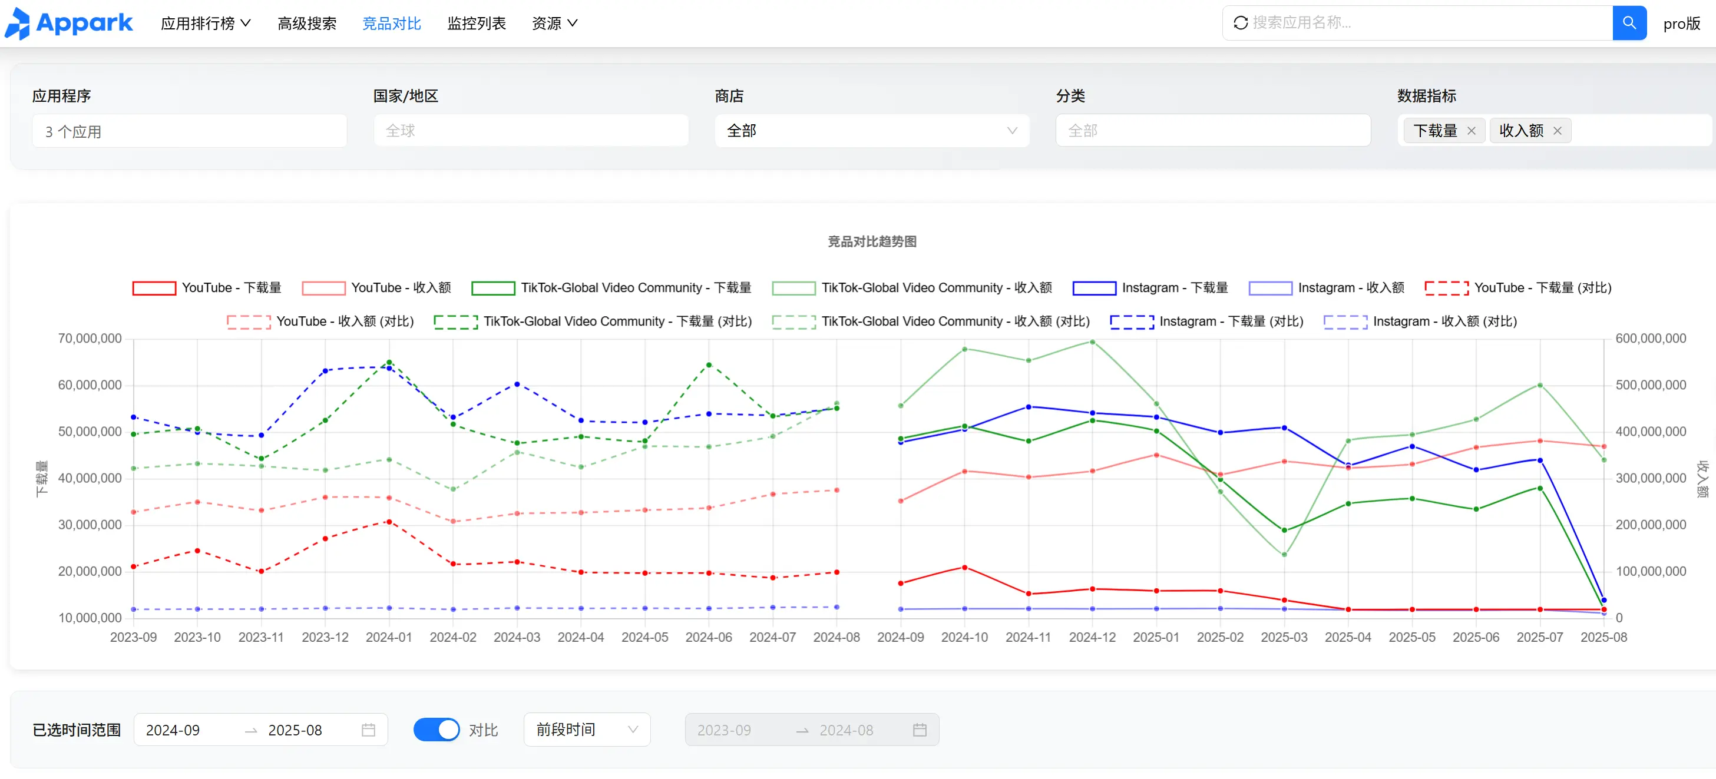Open the 高级搜索 page
1716x779 pixels.
click(x=306, y=24)
